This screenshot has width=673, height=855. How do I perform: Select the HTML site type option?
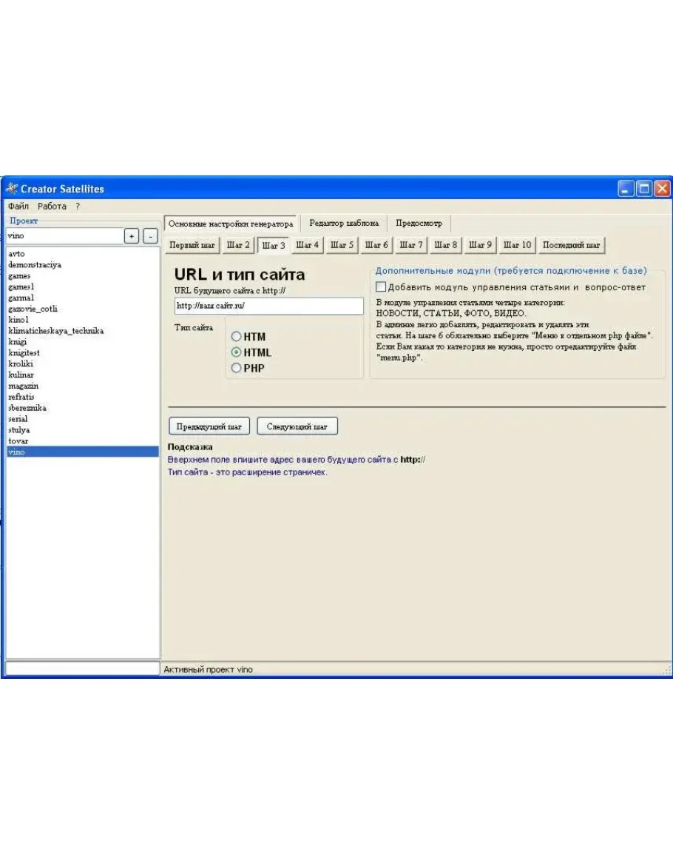coord(237,352)
